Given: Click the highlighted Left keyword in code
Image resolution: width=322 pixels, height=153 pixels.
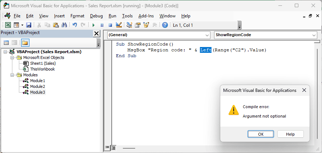Looking at the screenshot, I should (206, 50).
